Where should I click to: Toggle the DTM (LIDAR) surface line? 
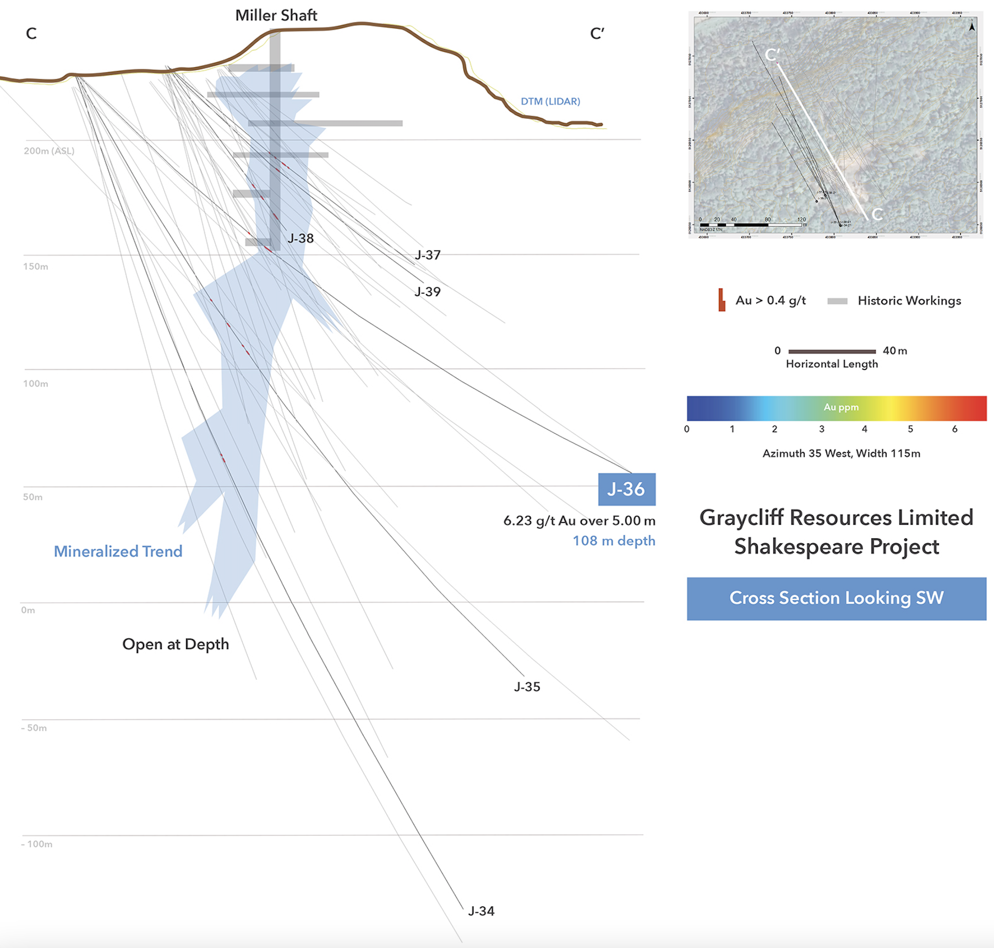pyautogui.click(x=550, y=101)
